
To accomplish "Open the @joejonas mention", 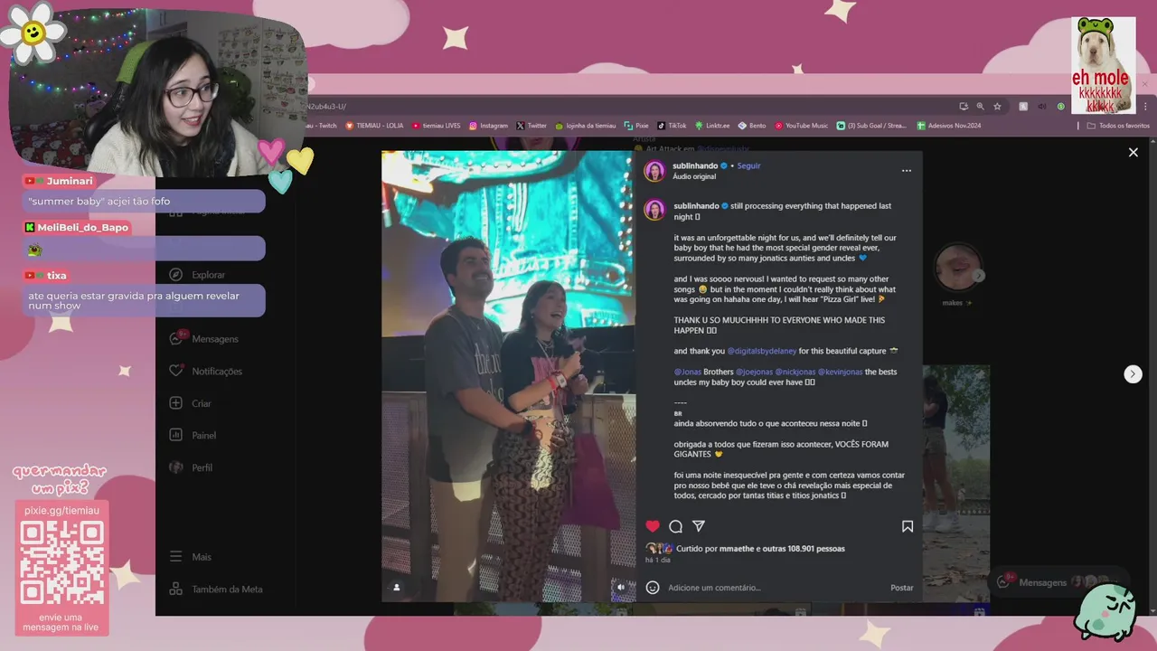I will (x=754, y=372).
